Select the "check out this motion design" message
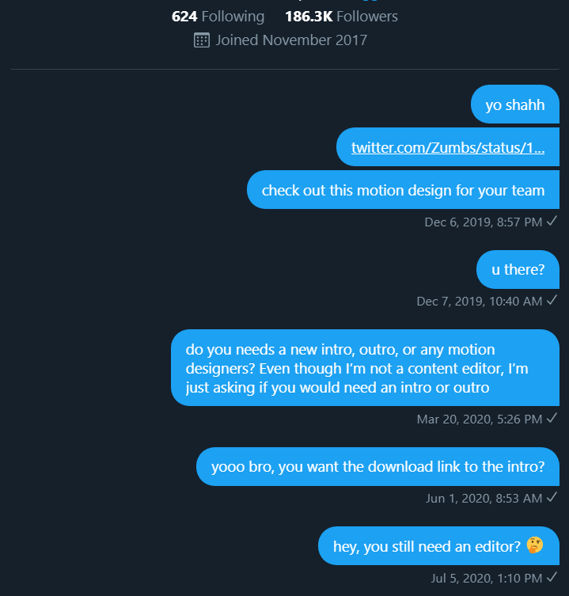Image resolution: width=569 pixels, height=596 pixels. pyautogui.click(x=403, y=190)
